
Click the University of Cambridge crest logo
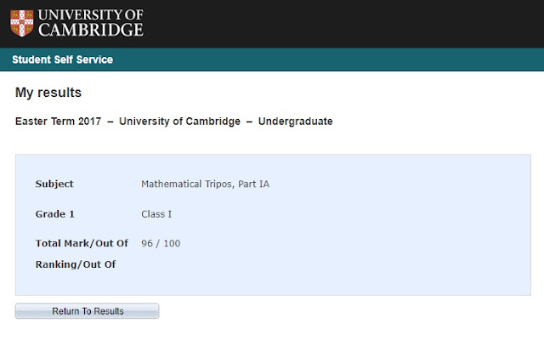click(22, 23)
